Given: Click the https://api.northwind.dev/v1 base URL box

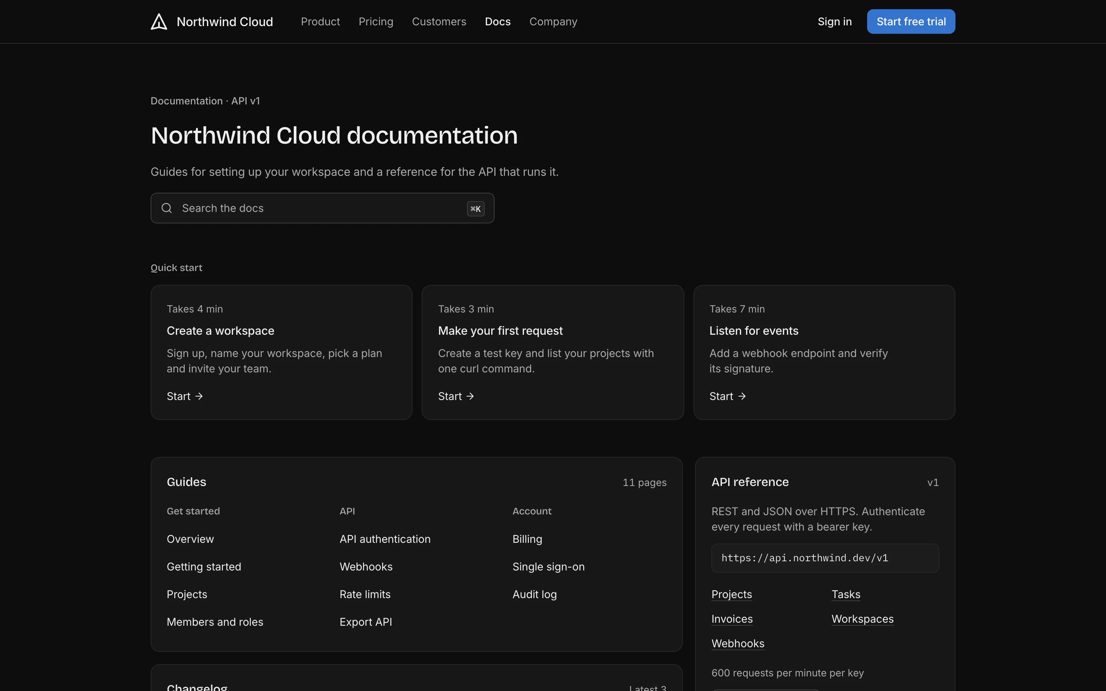Looking at the screenshot, I should (x=825, y=558).
